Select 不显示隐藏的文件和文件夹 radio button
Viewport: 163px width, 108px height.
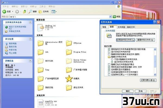coord(112,59)
